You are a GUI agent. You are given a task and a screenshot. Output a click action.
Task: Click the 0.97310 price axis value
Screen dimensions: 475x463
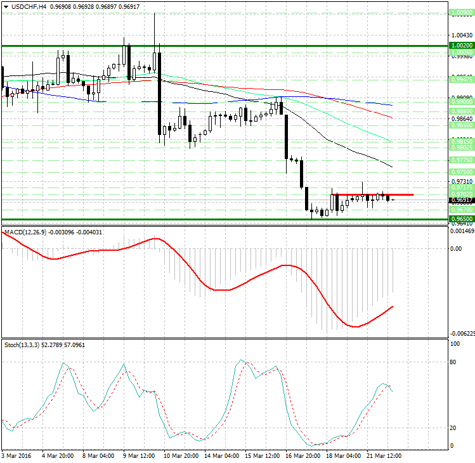pos(462,181)
